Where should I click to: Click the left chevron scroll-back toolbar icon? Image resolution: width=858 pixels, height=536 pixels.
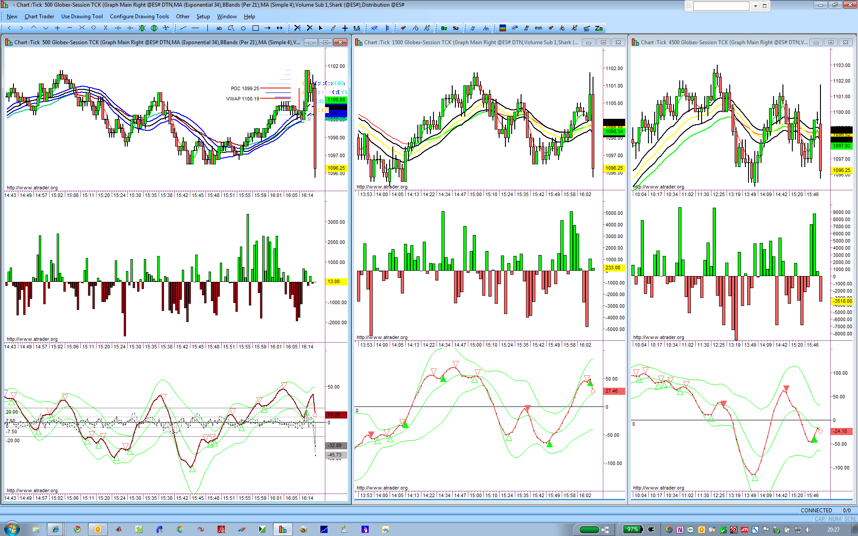(x=9, y=28)
